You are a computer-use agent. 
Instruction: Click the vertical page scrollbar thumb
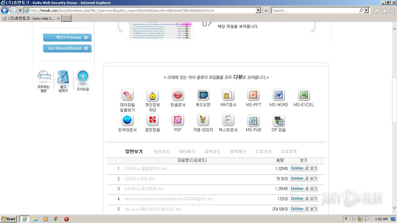click(x=395, y=100)
